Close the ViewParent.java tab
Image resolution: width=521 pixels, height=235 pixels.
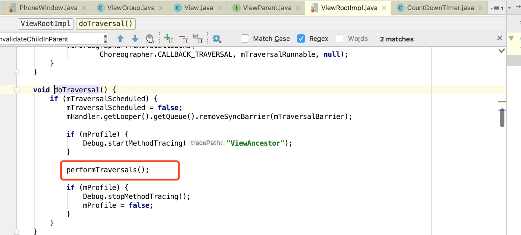point(298,8)
